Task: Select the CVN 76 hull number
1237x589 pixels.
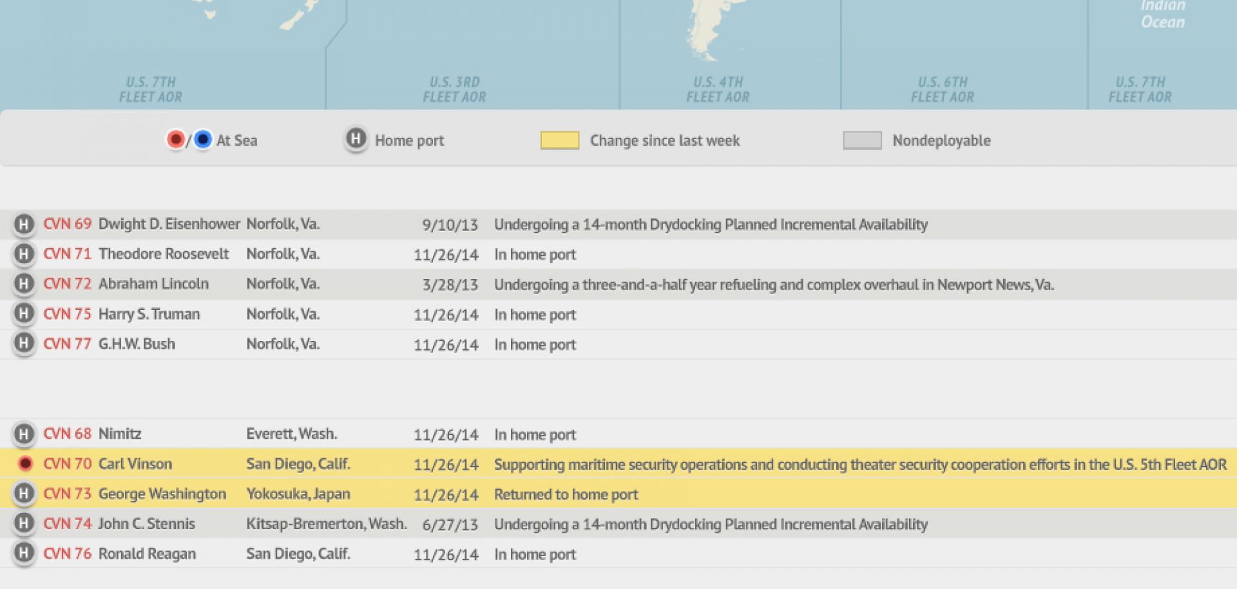Action: pyautogui.click(x=67, y=554)
